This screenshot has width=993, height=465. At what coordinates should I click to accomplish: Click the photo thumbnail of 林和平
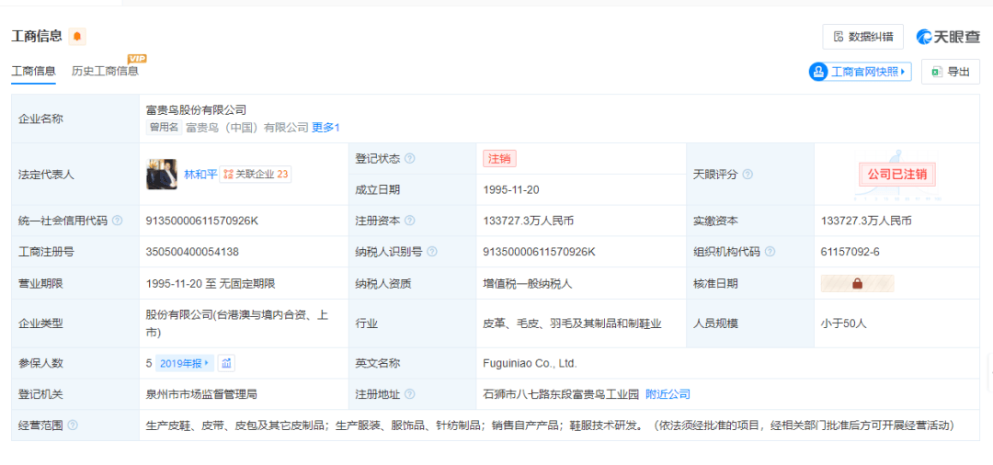162,174
